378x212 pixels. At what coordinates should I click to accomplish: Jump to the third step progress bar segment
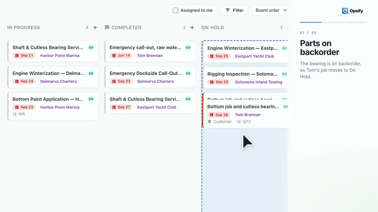click(x=356, y=22)
